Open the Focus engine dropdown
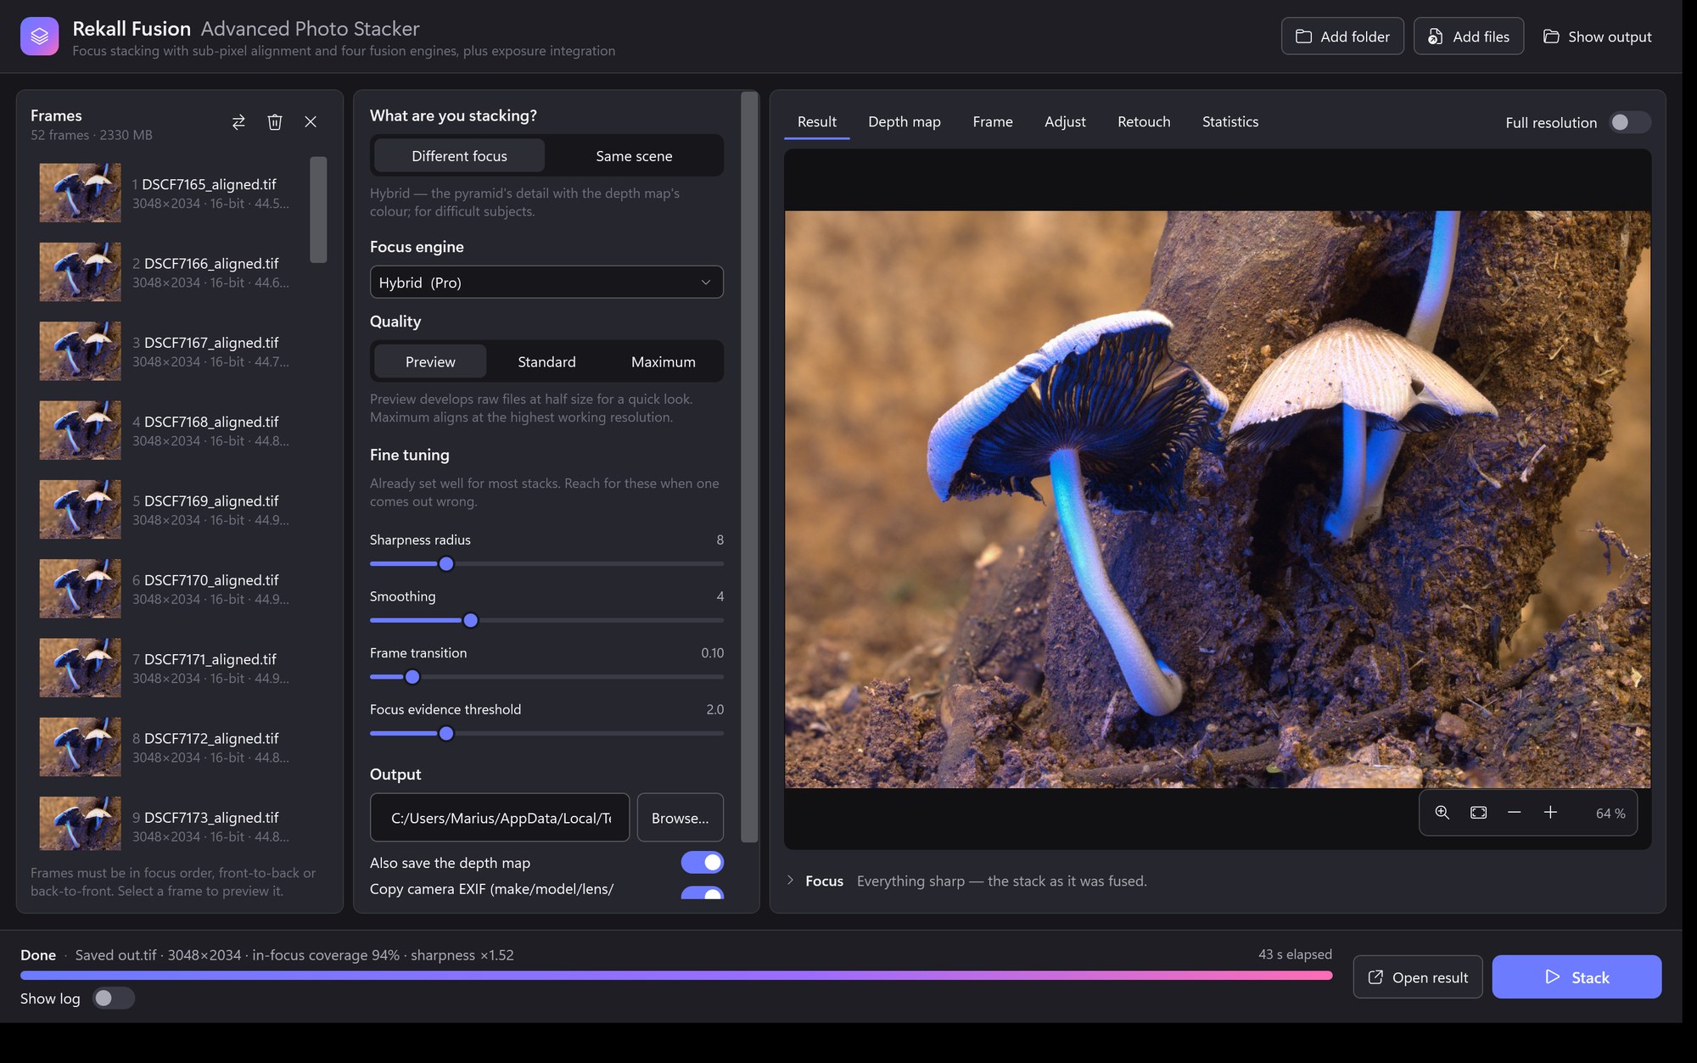 (546, 283)
